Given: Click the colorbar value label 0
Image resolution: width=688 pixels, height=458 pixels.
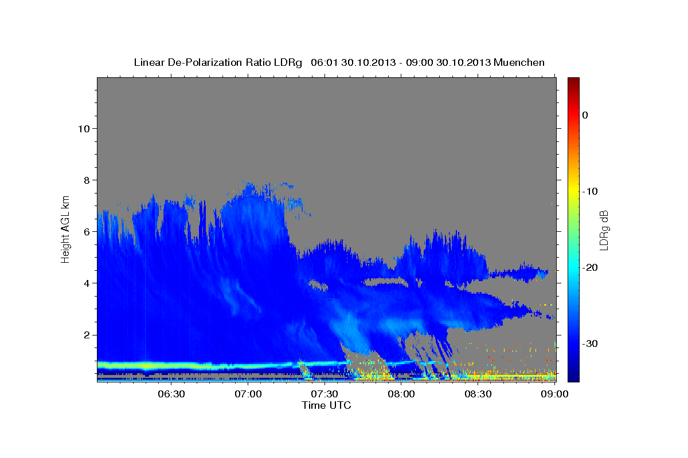Looking at the screenshot, I should click(x=585, y=115).
